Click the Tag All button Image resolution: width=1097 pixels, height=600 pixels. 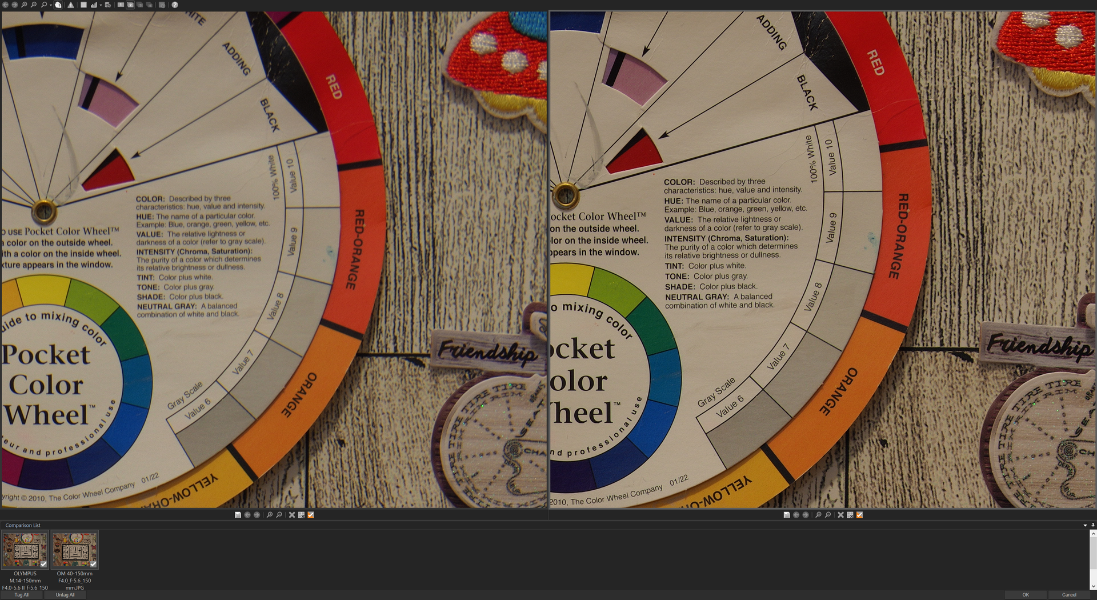click(x=21, y=595)
